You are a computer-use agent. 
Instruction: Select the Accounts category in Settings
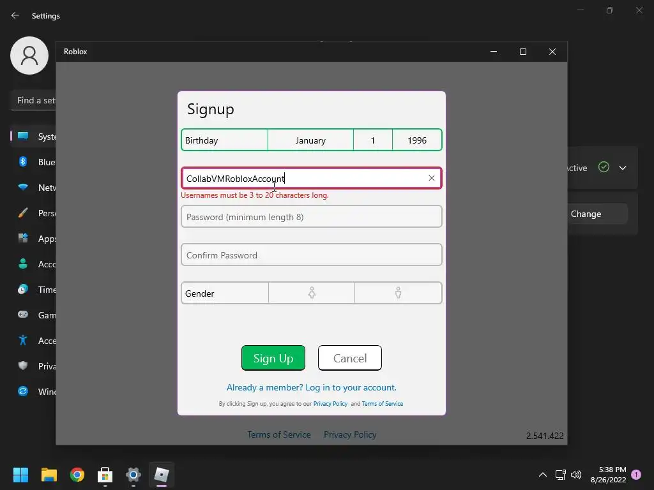(33, 264)
